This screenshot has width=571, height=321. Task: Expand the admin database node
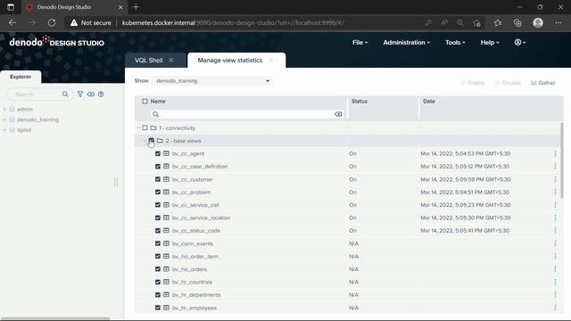[x=4, y=109]
